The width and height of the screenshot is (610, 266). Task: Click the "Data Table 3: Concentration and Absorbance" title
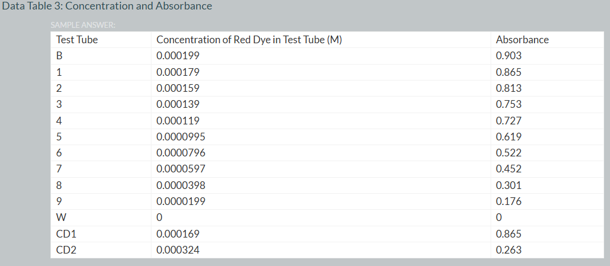108,6
